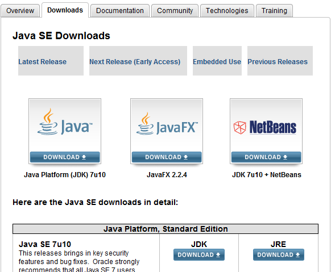Select the 'JDK 7u10 + NetBeans' caption
331x272 pixels.
[267, 175]
